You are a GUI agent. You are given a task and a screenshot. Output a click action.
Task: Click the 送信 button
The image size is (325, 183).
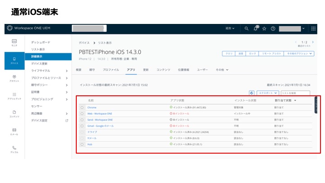pyautogui.click(x=241, y=53)
